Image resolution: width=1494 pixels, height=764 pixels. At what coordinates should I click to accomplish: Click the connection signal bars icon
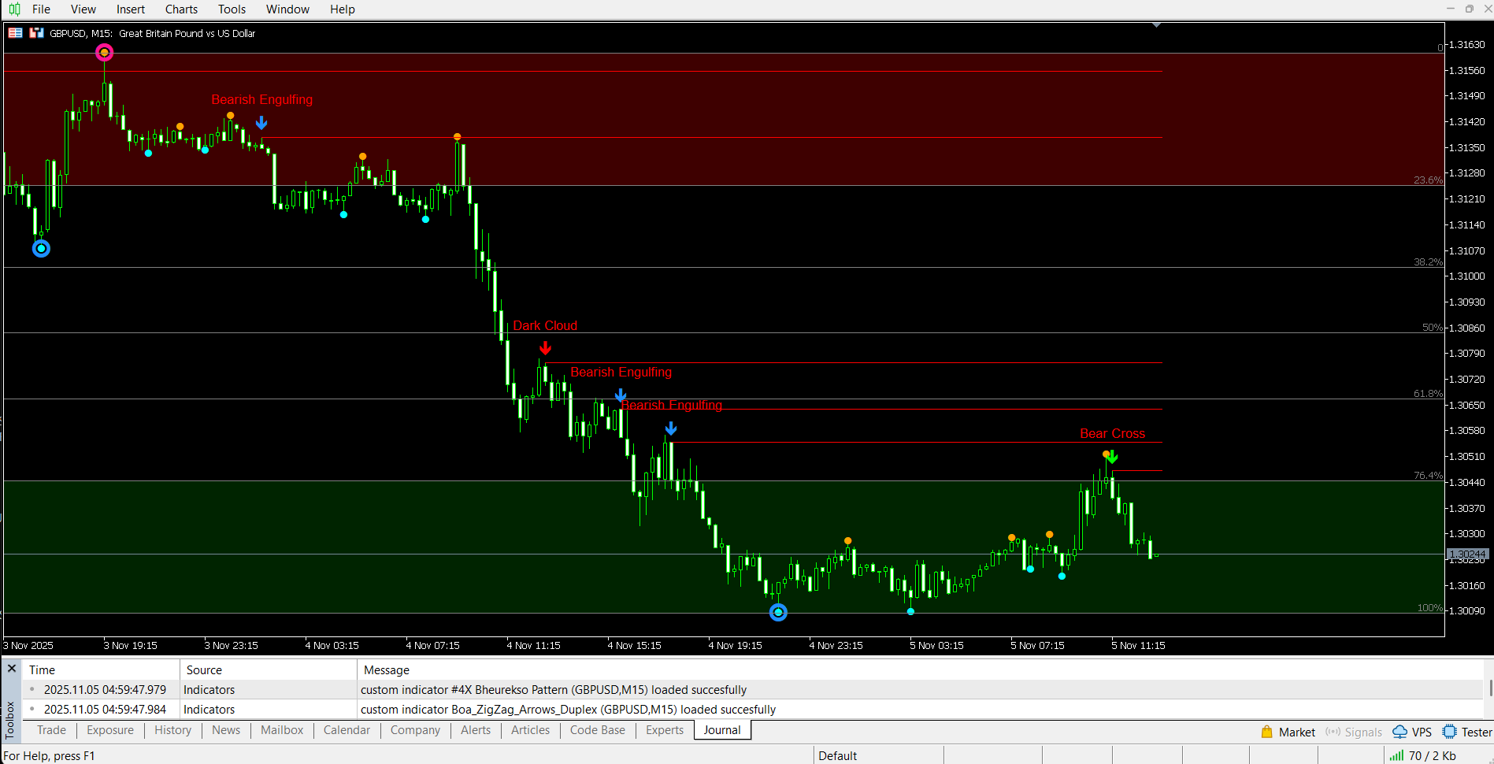[1396, 755]
